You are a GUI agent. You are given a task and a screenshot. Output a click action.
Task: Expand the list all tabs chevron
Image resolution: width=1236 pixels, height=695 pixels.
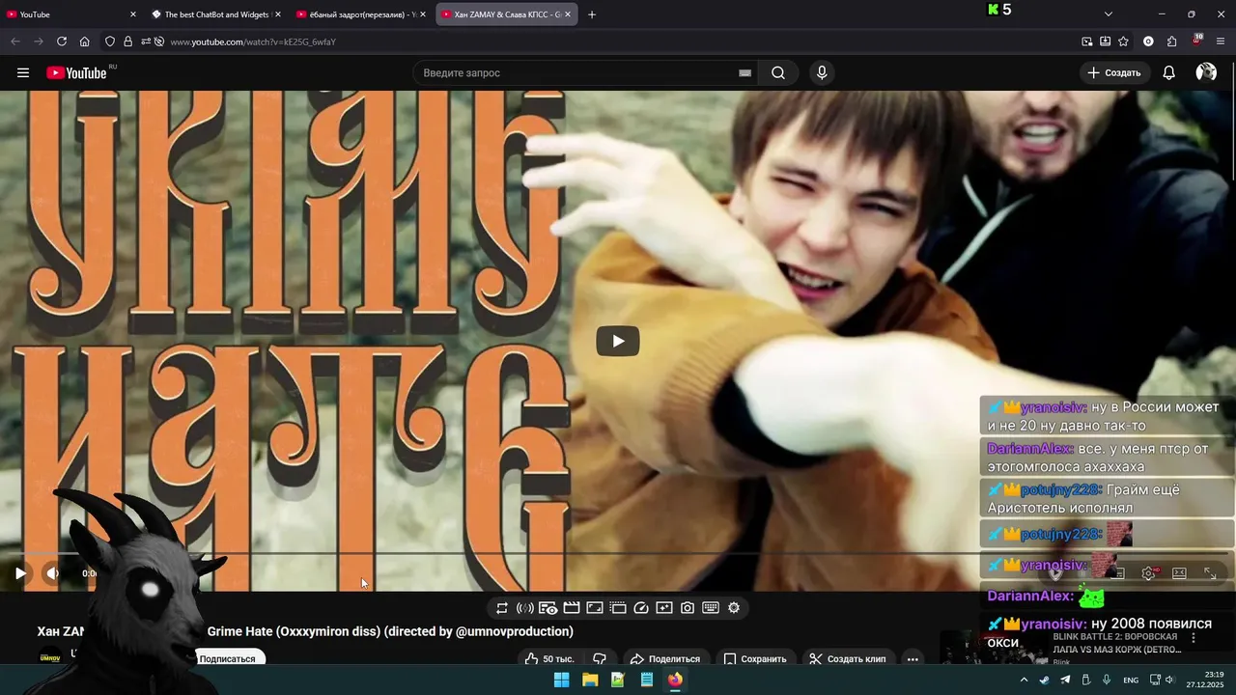1109,14
